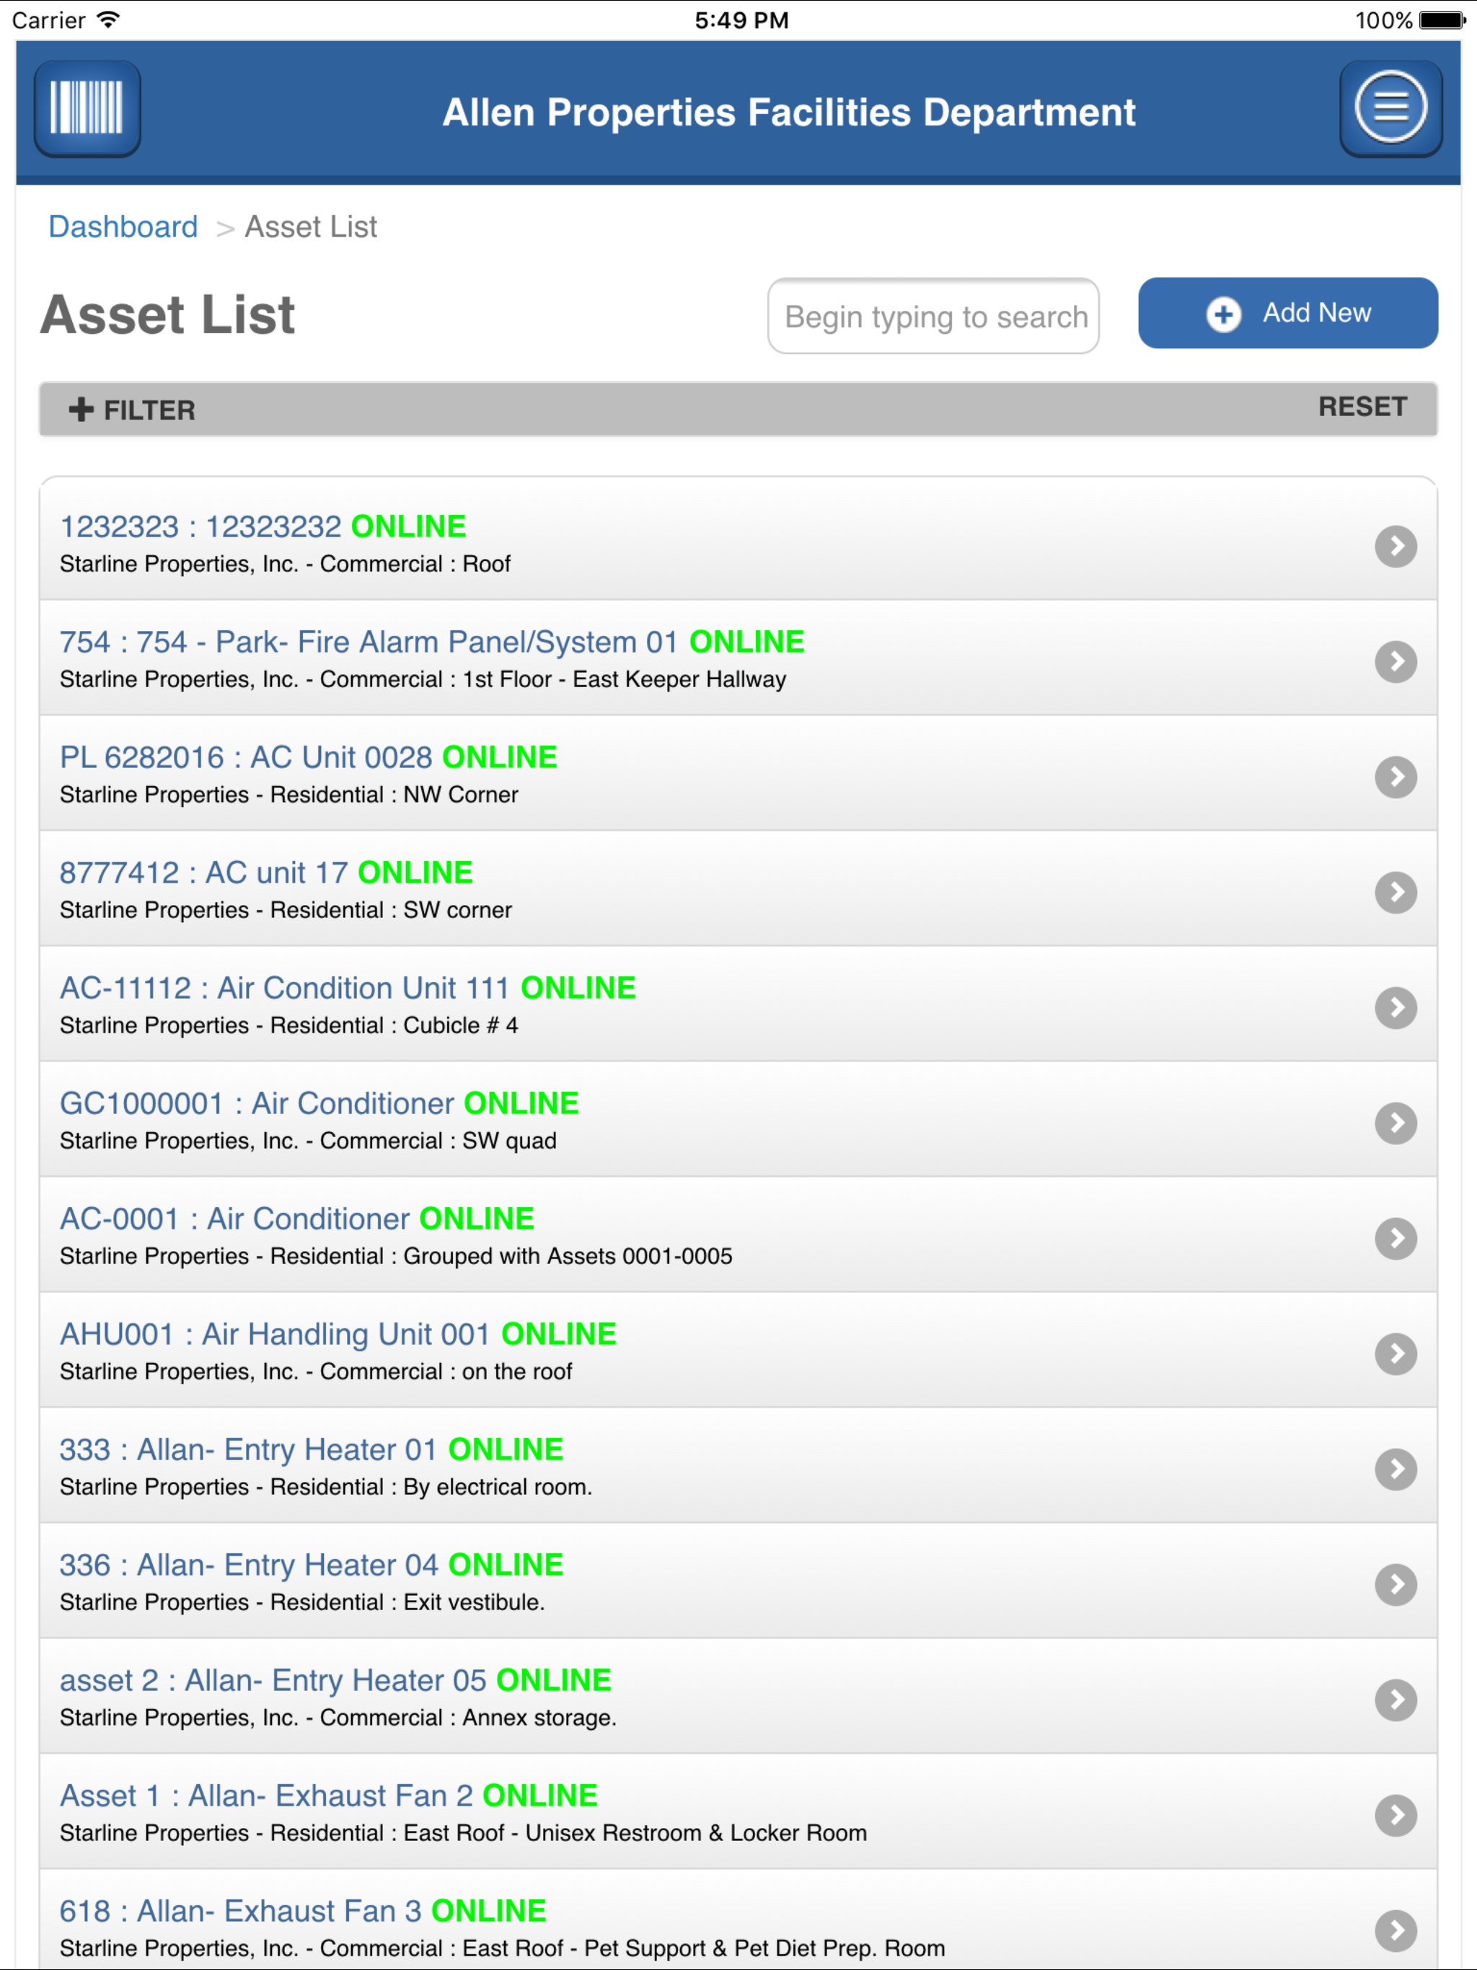Click in the search asset field
The image size is (1477, 1970).
(x=933, y=316)
